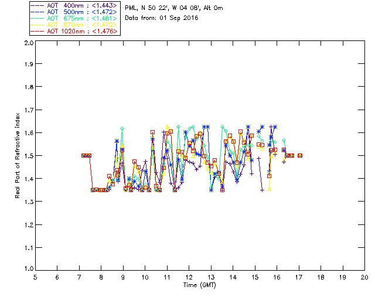Click the x-axis hour label 8
Screen dimensions: 375x300
(101, 277)
